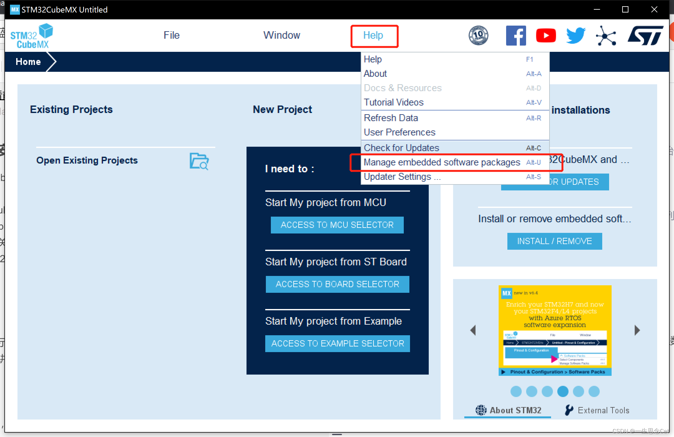Click 'Start My project from ST Board' text

pos(336,262)
